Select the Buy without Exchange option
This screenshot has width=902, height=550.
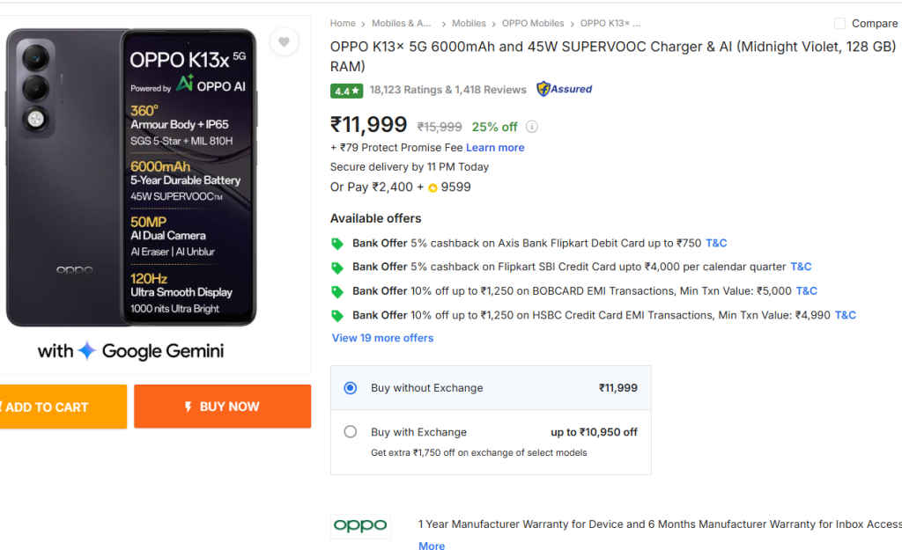click(x=351, y=388)
